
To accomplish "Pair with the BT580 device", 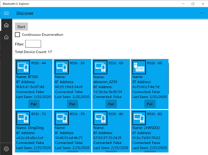I will tap(34, 104).
